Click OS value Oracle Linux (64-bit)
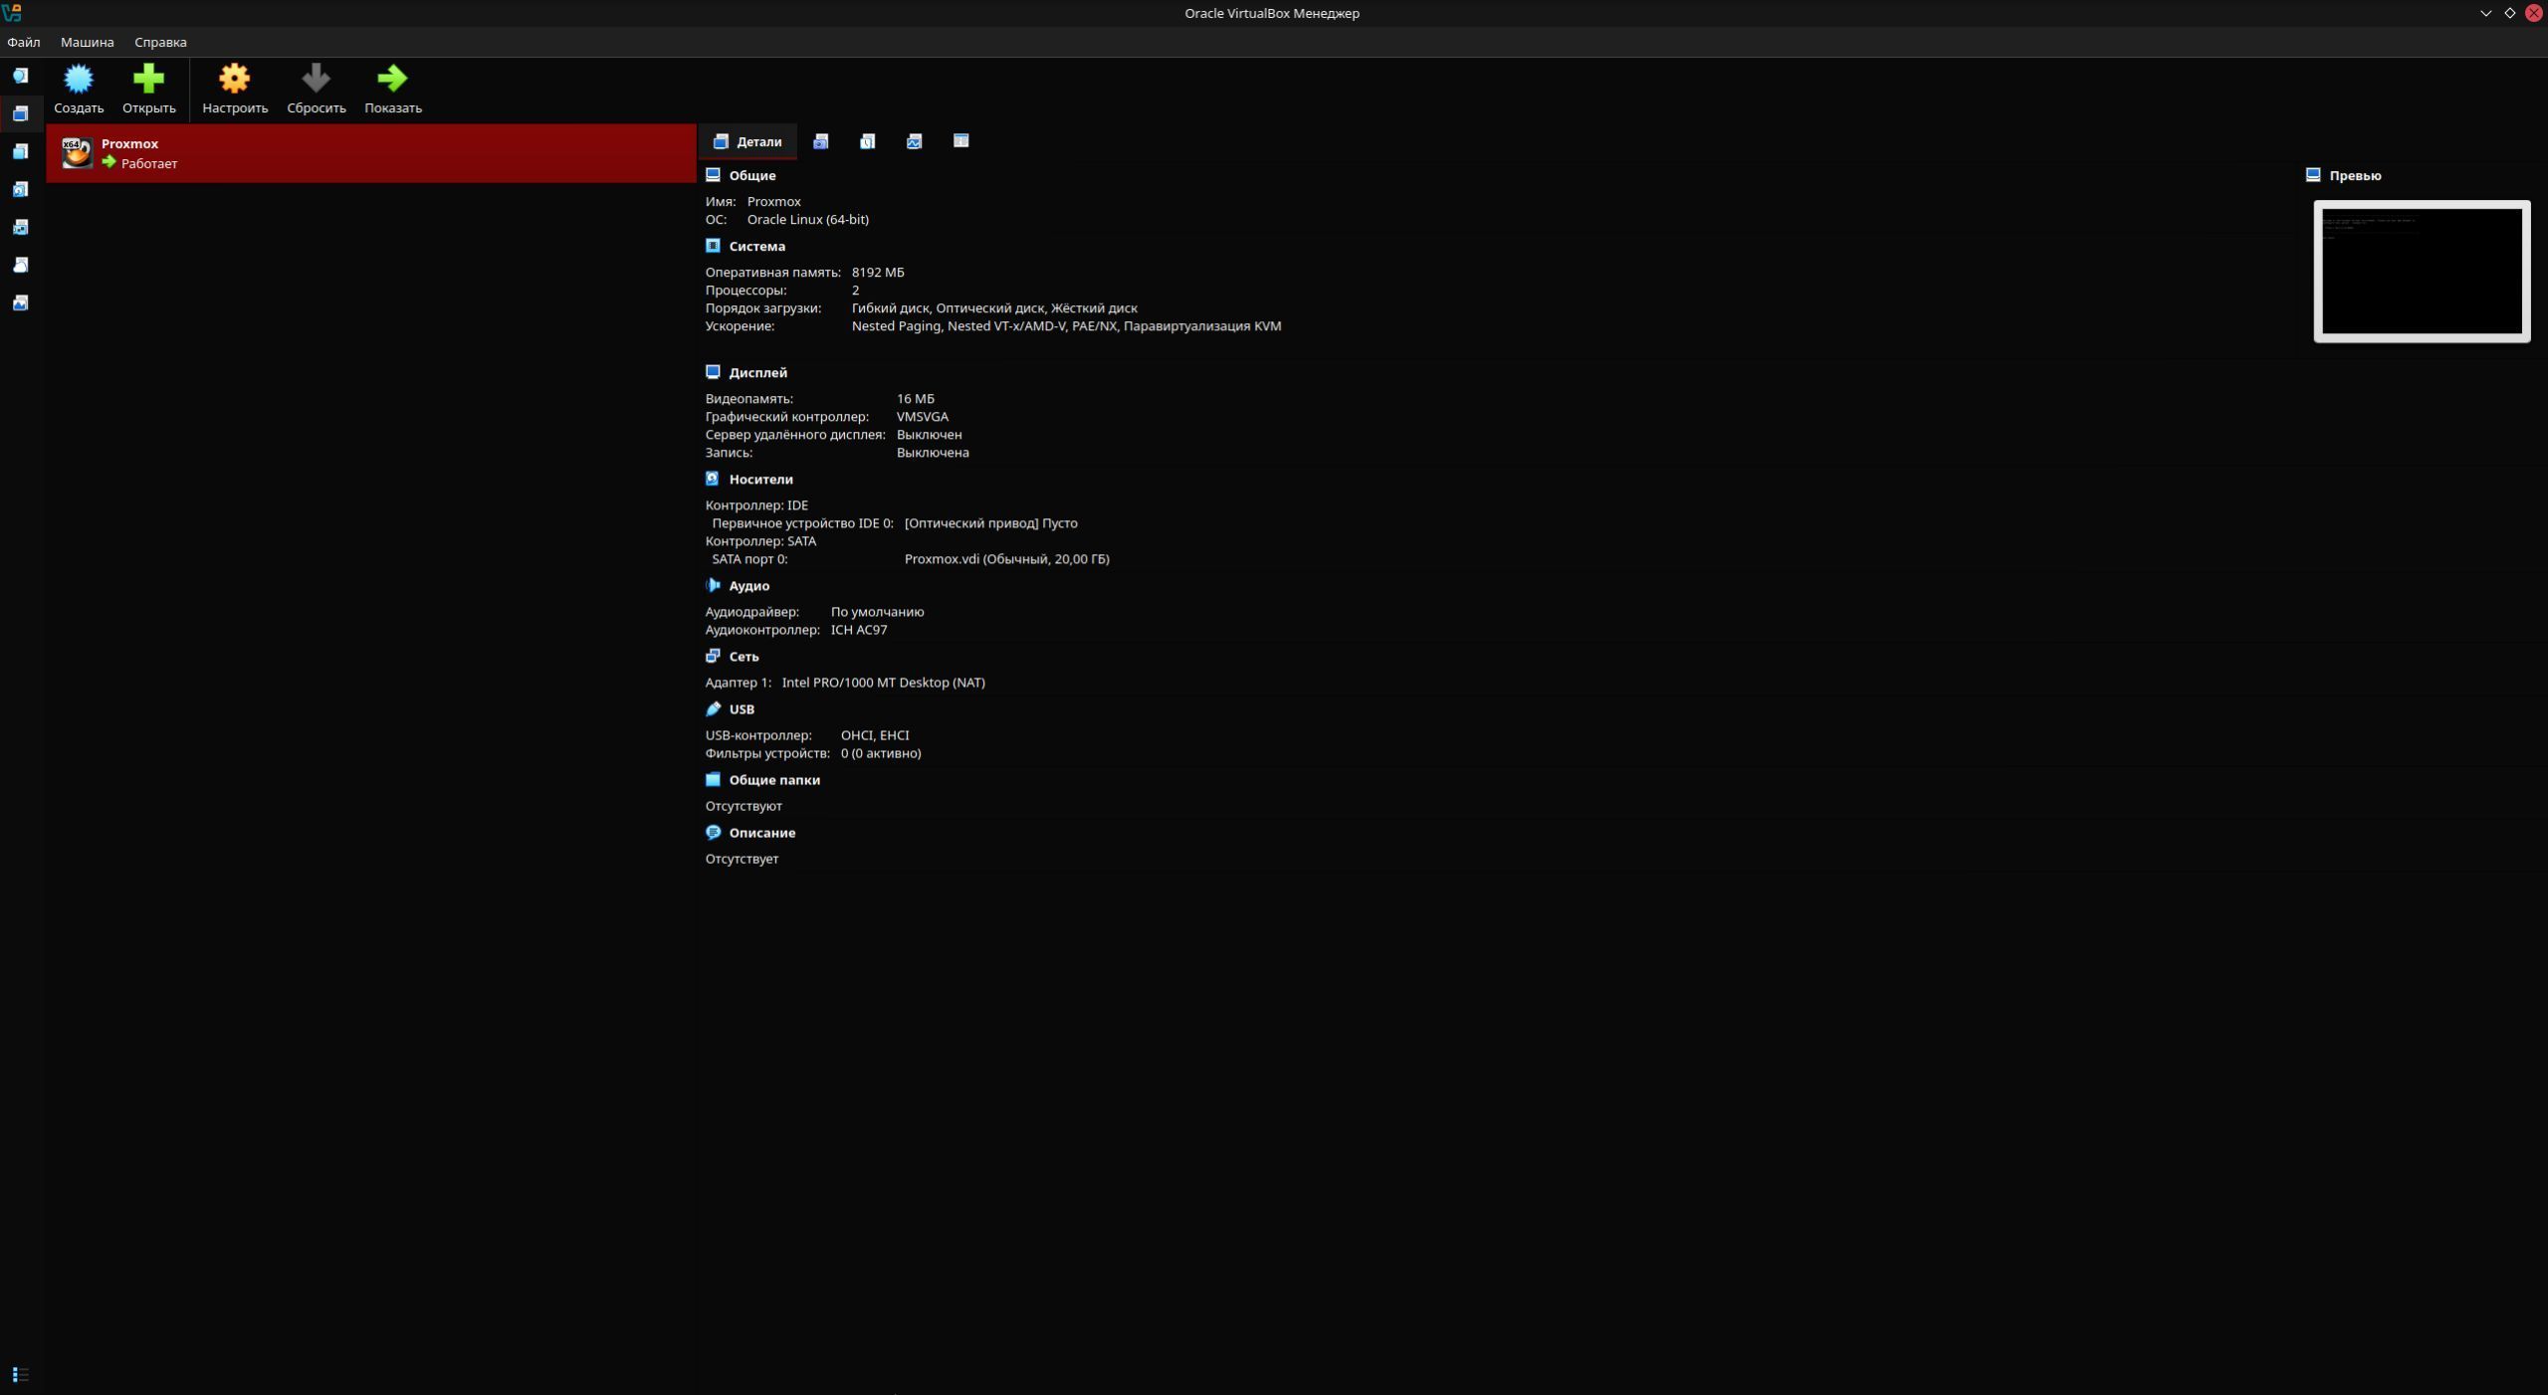The height and width of the screenshot is (1395, 2548). (x=807, y=219)
